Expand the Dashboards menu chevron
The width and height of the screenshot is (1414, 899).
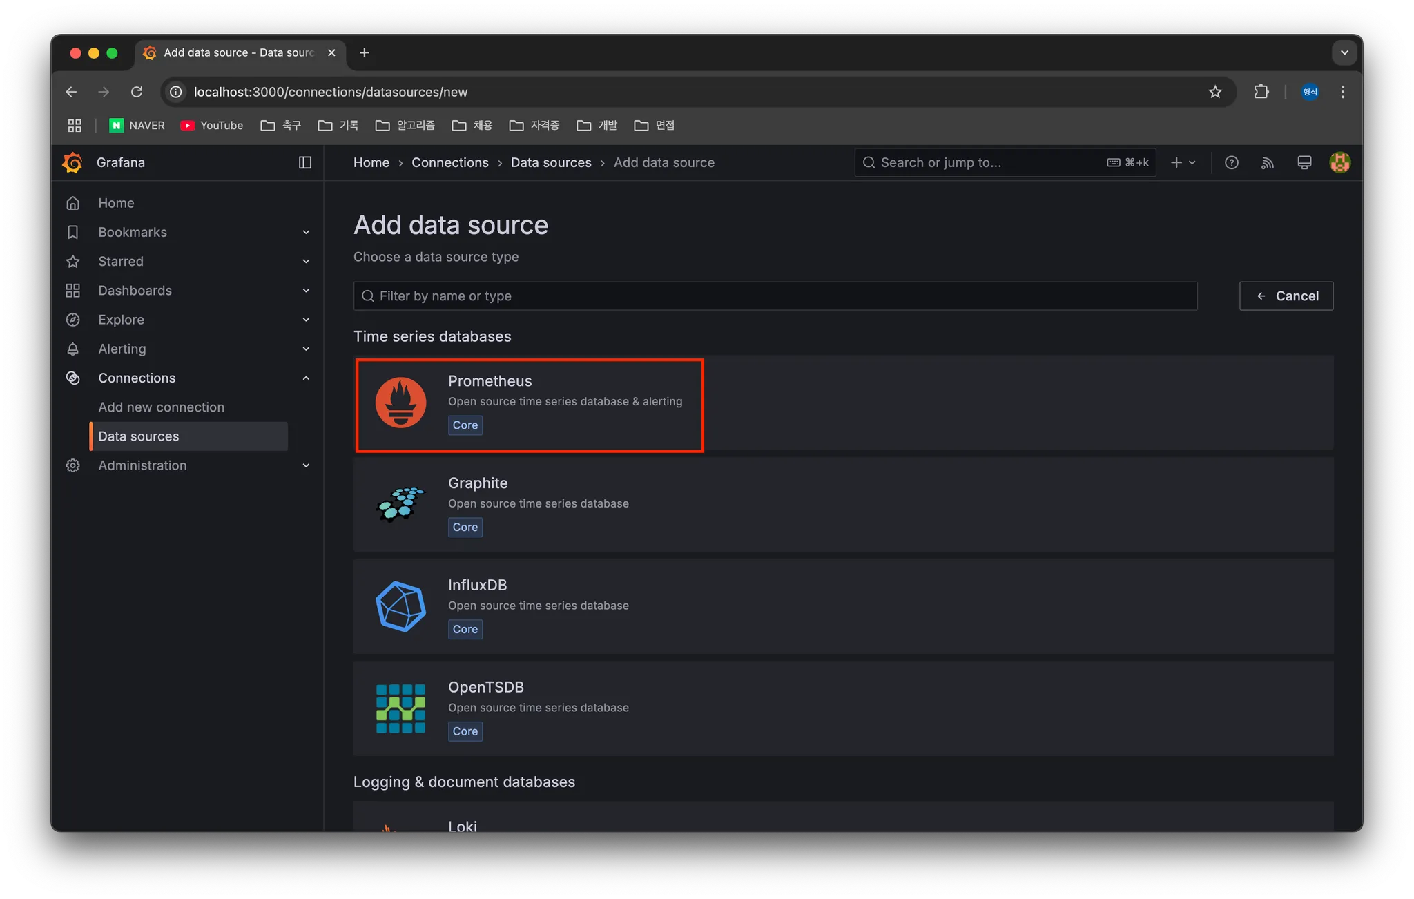tap(306, 291)
